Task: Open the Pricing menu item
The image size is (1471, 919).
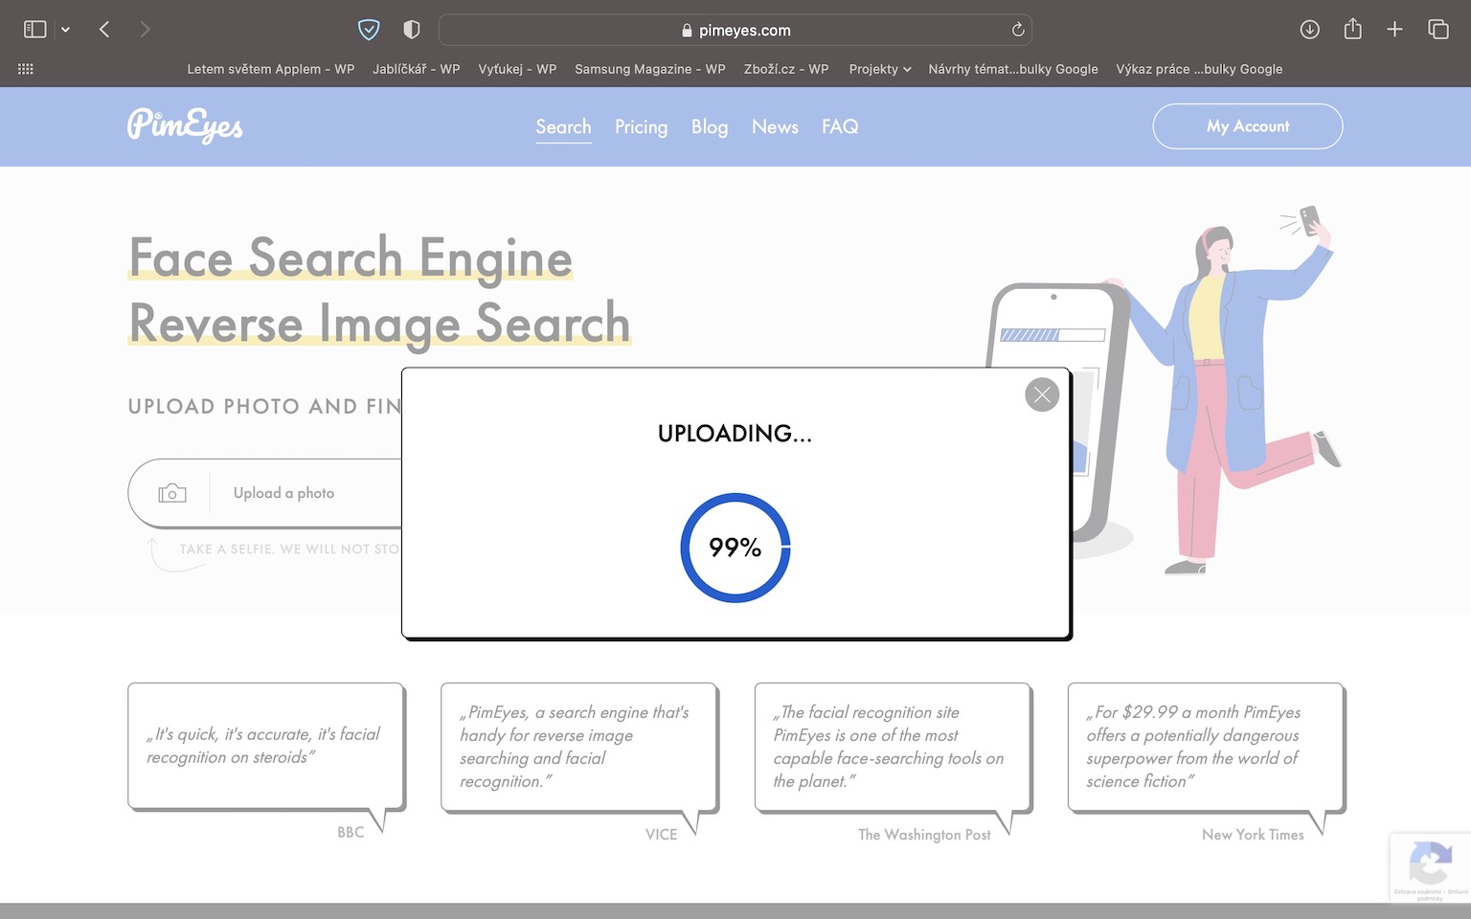Action: click(641, 126)
